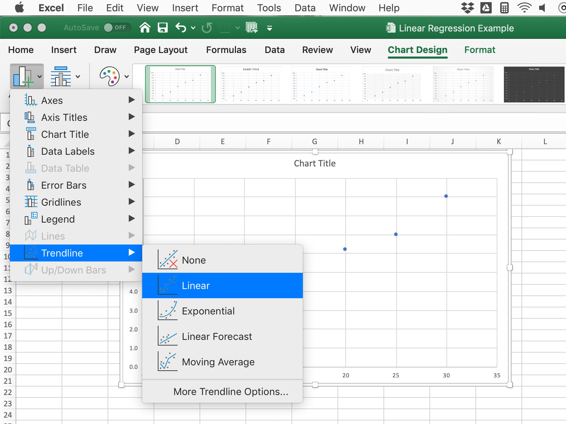
Task: Toggle the AutoSave switch
Action: tap(117, 28)
